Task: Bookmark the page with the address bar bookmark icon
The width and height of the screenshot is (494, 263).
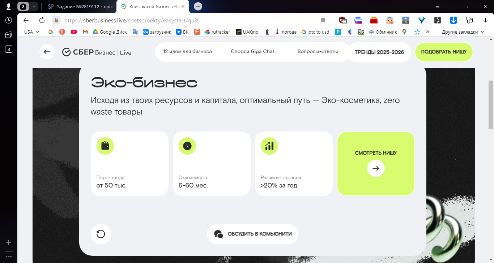Action: click(x=323, y=20)
